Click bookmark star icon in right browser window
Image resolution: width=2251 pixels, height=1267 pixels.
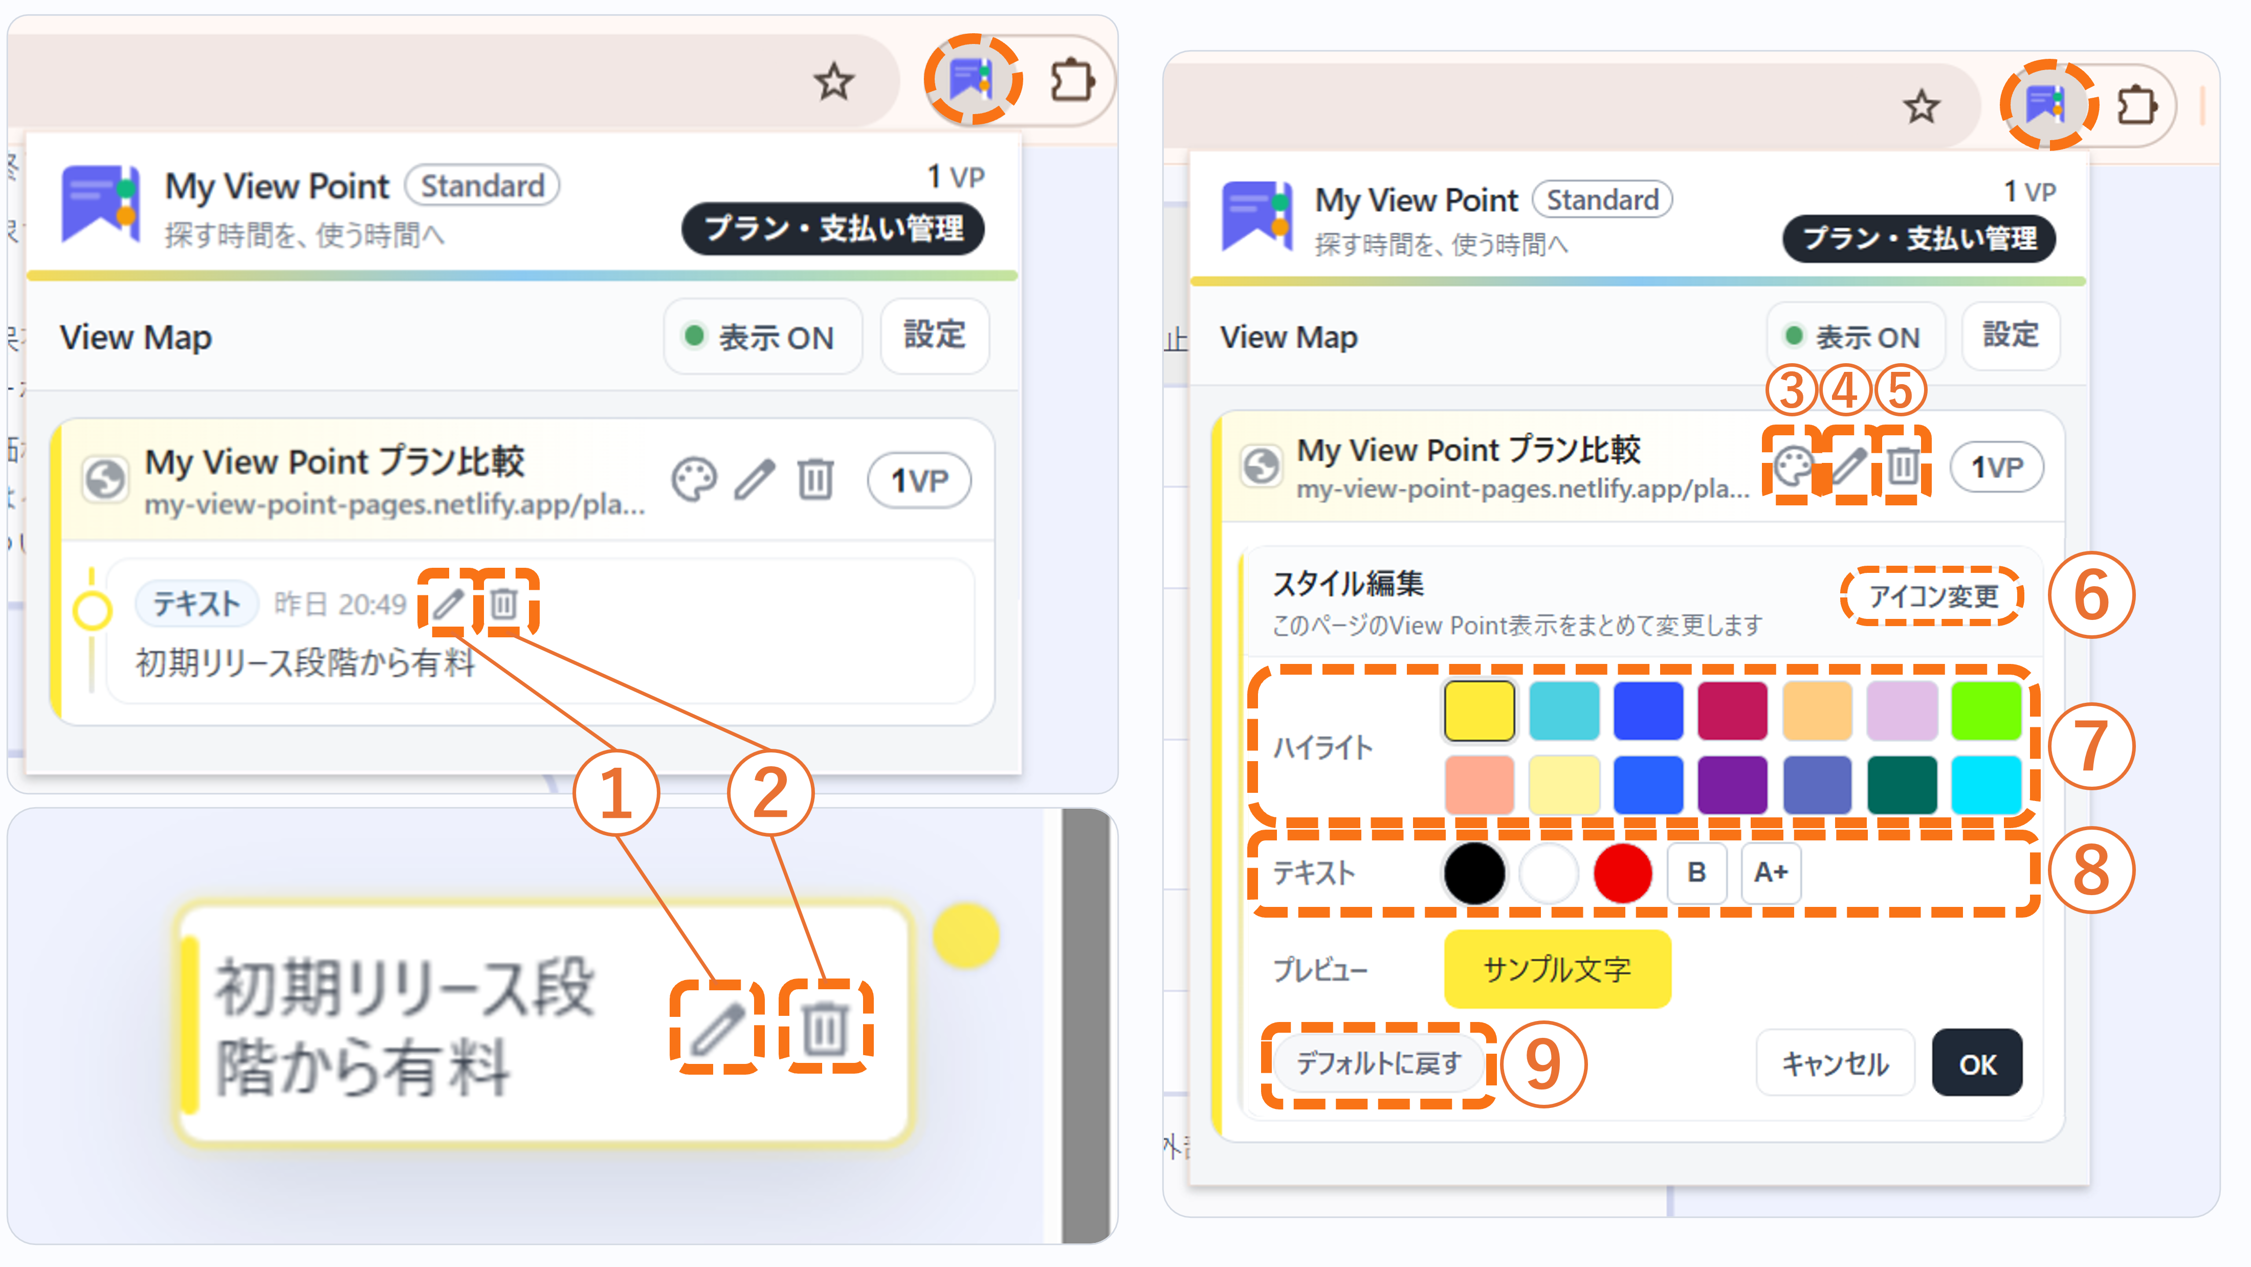(1921, 106)
